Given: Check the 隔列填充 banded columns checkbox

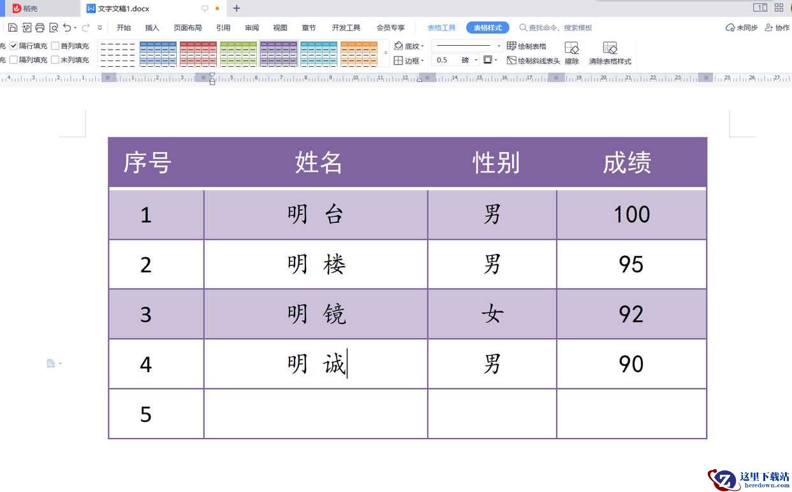Looking at the screenshot, I should coord(13,60).
